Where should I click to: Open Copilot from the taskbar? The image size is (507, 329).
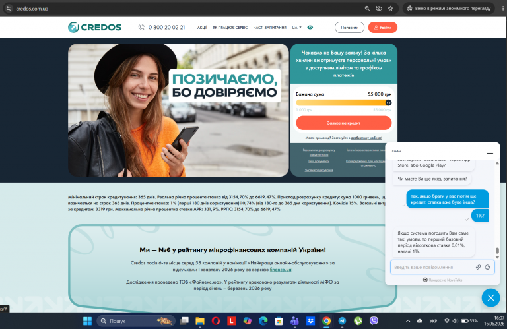coord(248,321)
